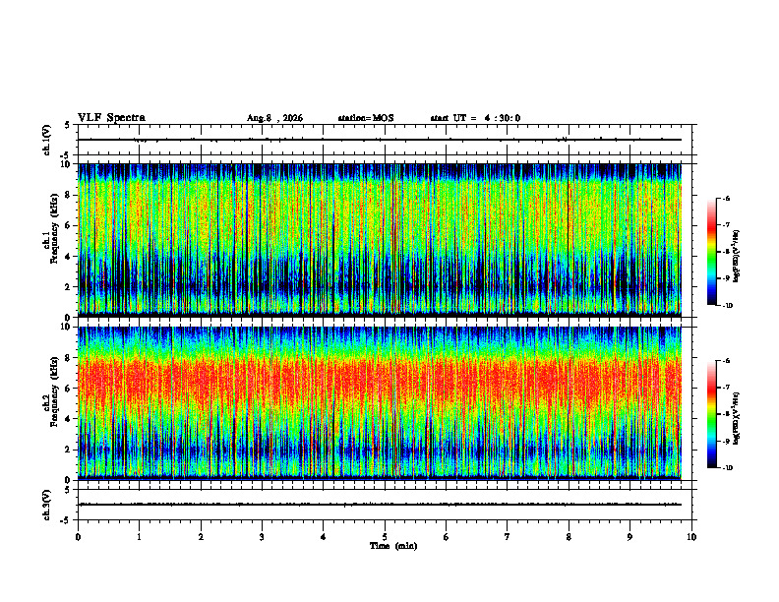Click the ch.1 voltage waveform trace
The image size is (779, 602).
pyautogui.click(x=380, y=140)
